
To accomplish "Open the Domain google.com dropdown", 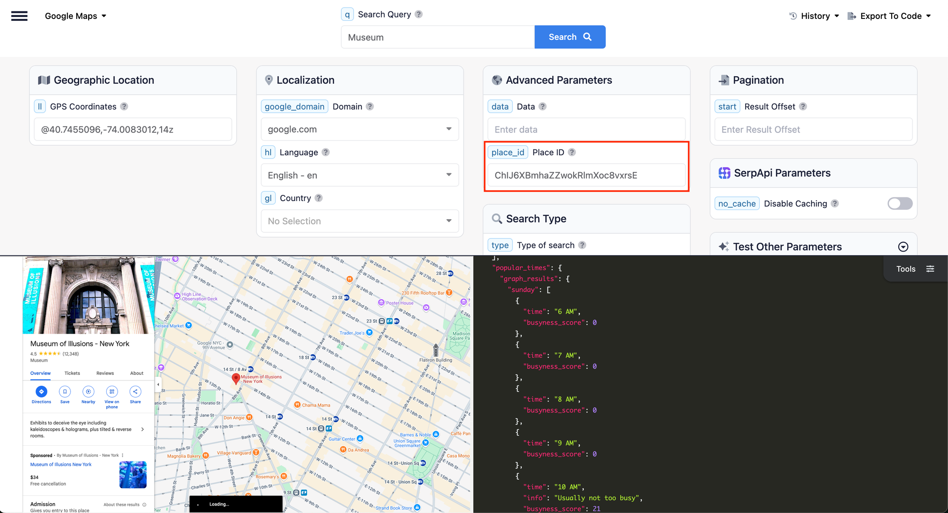I will (360, 129).
